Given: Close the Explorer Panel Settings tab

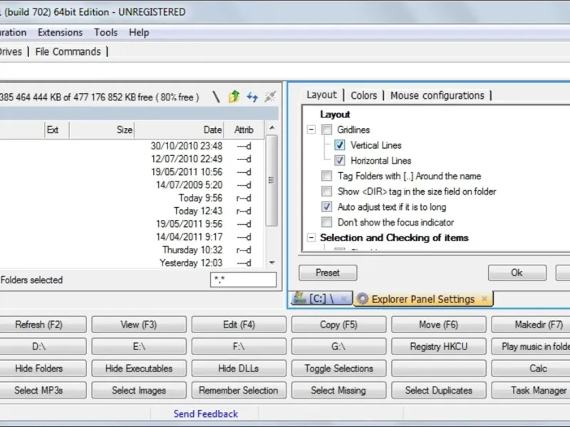Looking at the screenshot, I should point(484,298).
